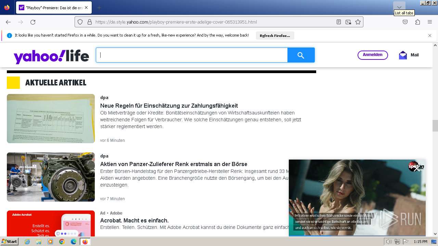Screen dimensions: 438x246
Task: Open the credit rating document thumbnail
Action: 51,119
